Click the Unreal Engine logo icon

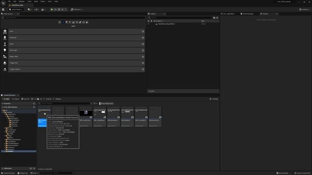click(x=3, y=3)
